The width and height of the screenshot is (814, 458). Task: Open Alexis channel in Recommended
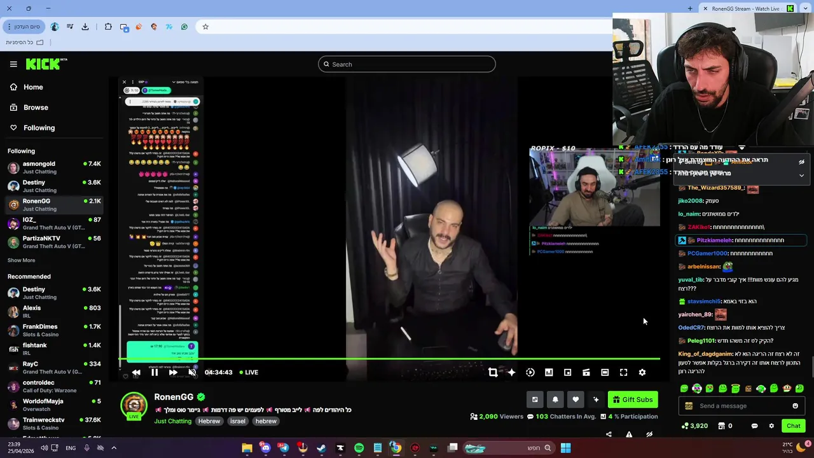pos(54,312)
